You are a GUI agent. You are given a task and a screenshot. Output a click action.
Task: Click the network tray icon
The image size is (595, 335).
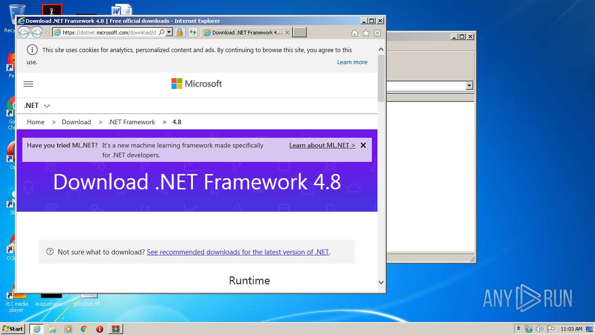(529, 329)
